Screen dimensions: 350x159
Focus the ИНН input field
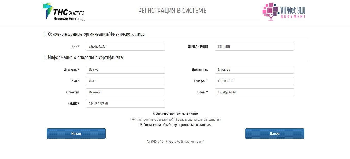(x=126, y=46)
